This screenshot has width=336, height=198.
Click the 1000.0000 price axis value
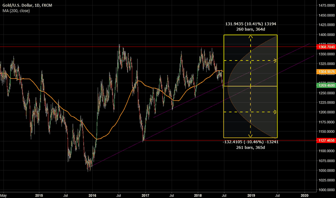(x=327, y=190)
